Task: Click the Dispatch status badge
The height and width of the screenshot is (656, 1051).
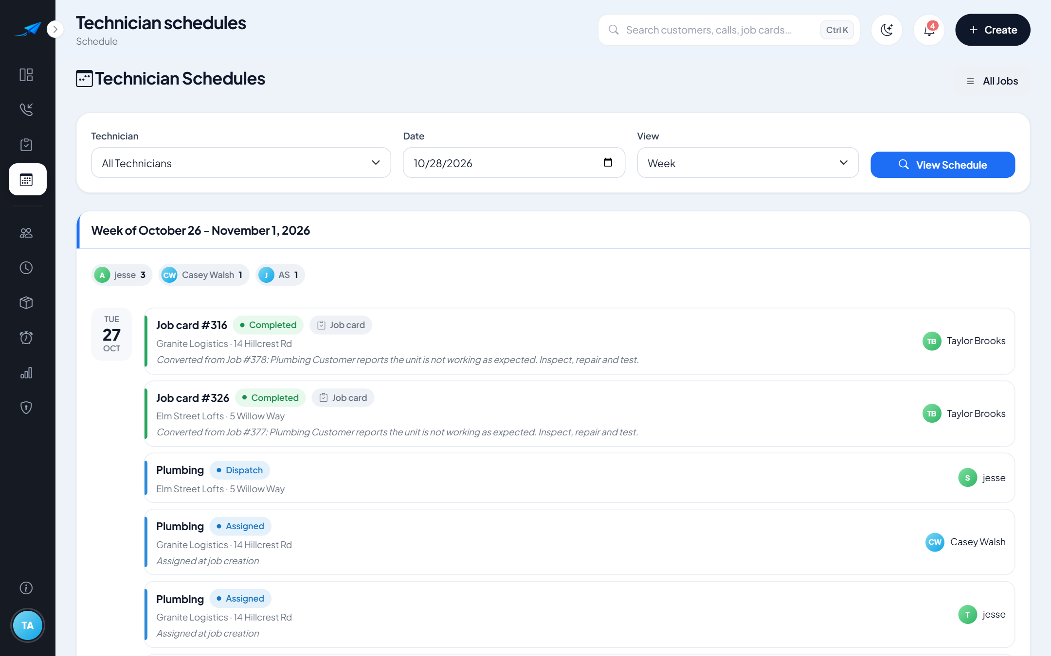Action: click(x=239, y=470)
